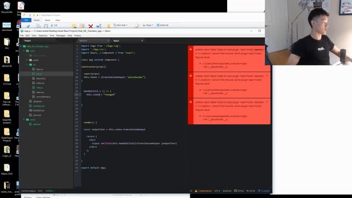Click the red Delete icon in File Explorer

[x=90, y=26]
